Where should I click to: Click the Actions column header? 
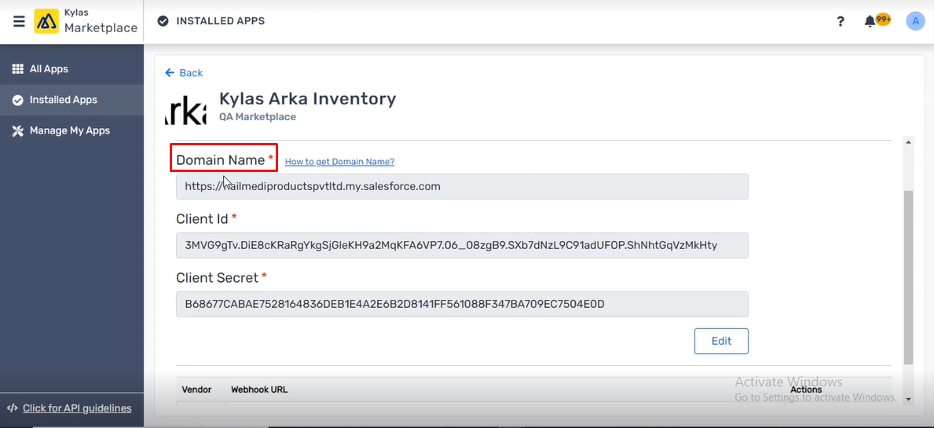[806, 390]
